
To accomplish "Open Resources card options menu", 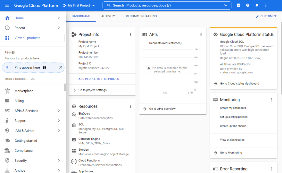I will click(130, 106).
